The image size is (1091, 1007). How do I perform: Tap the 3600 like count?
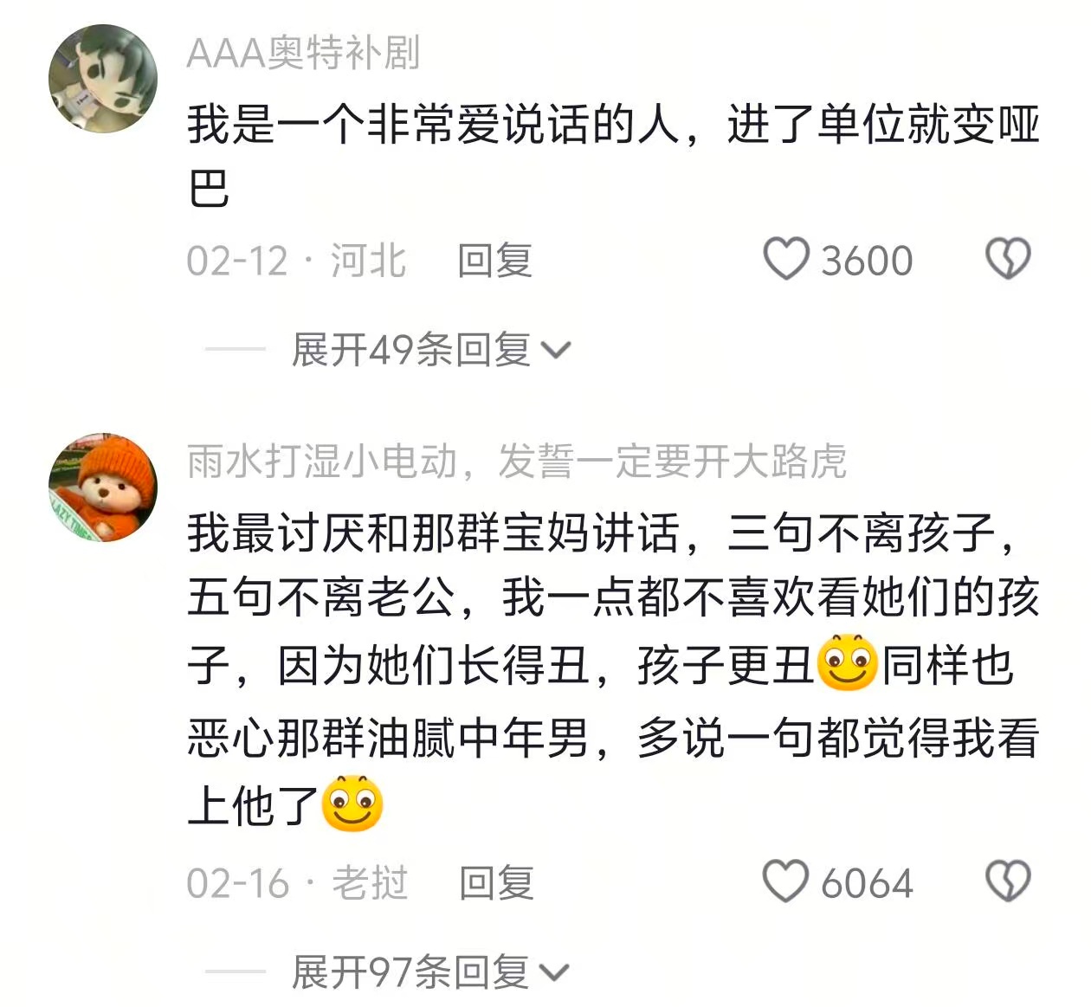coord(867,261)
